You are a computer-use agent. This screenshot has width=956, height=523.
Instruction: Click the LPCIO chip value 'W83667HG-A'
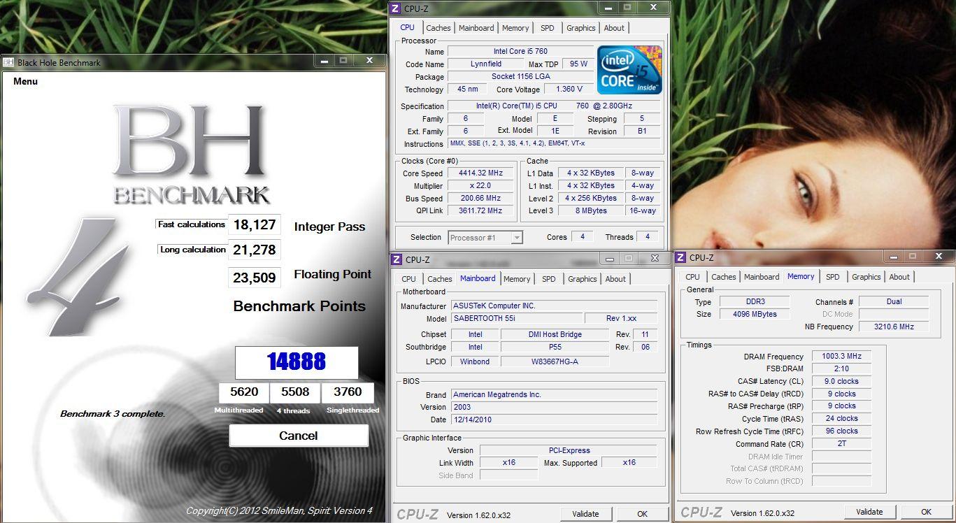tap(555, 362)
